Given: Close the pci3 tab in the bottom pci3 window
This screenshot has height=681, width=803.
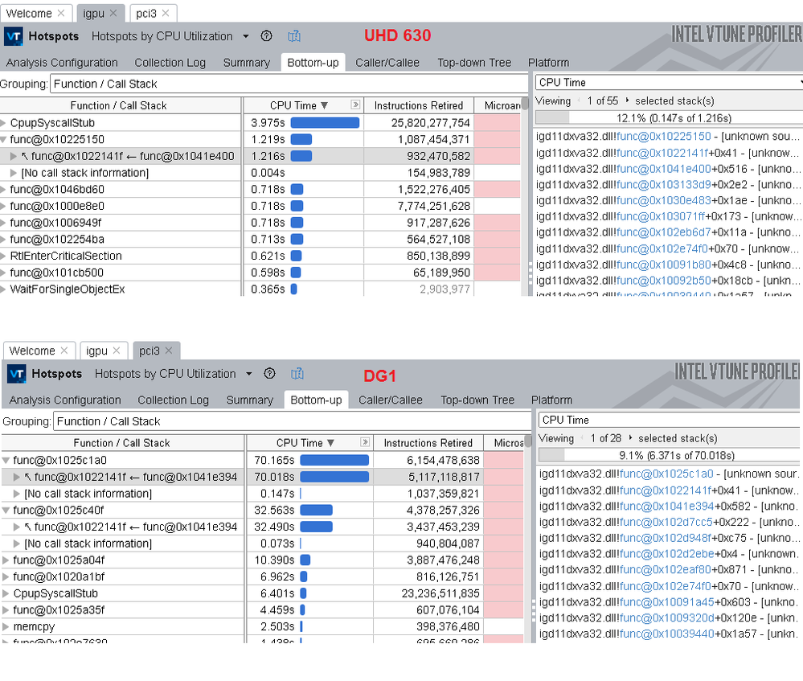Looking at the screenshot, I should [169, 351].
